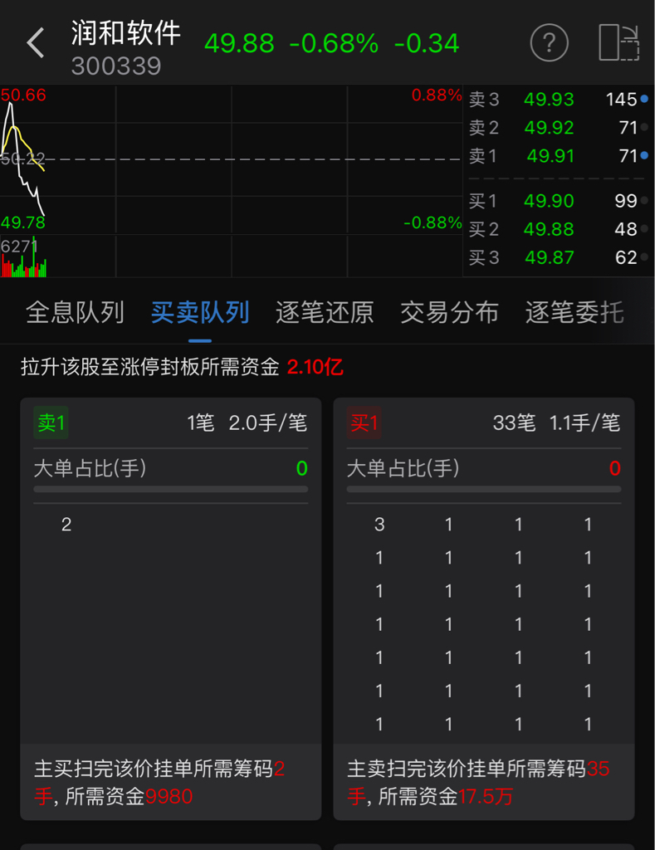Tap the 卖2 row price 49.92

(549, 127)
